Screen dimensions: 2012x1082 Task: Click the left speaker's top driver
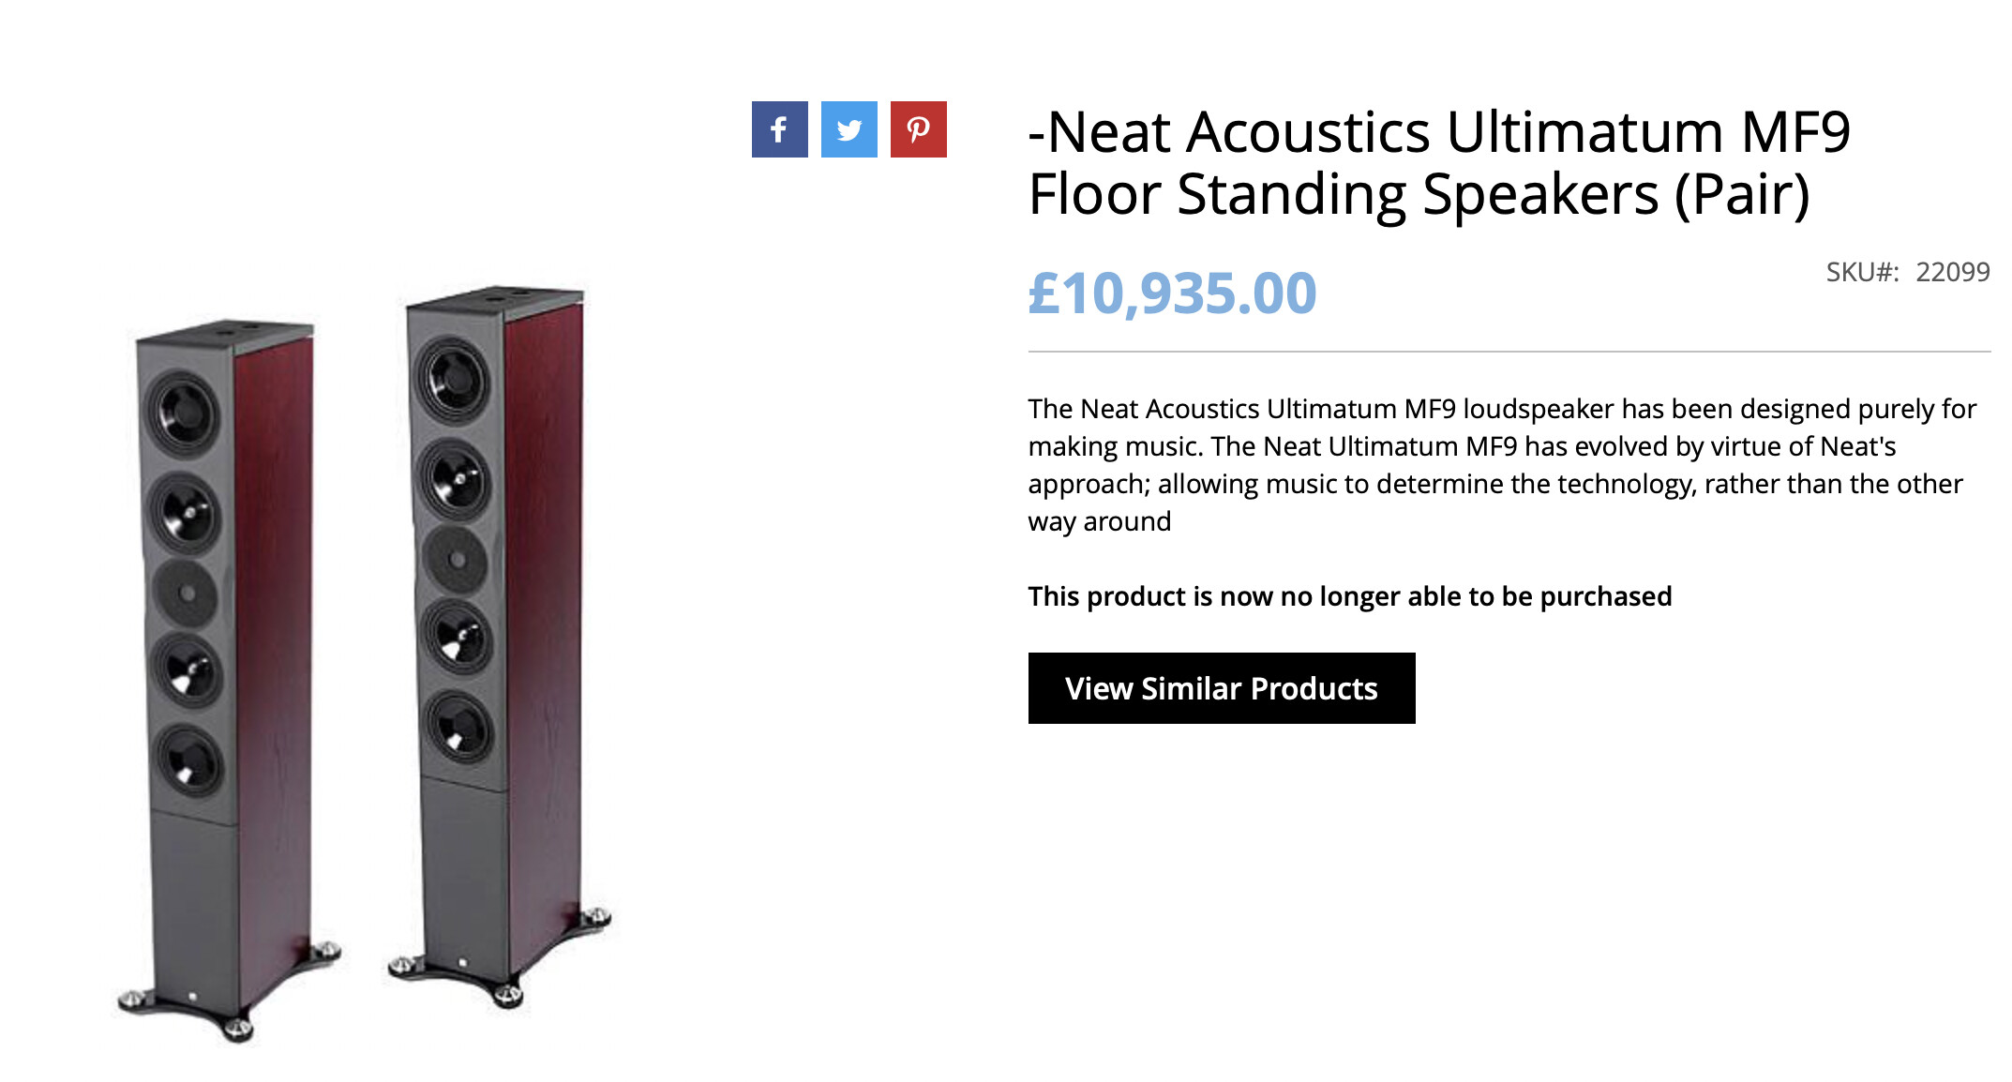coord(183,413)
